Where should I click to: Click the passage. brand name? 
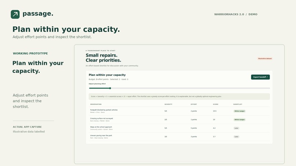point(38,14)
